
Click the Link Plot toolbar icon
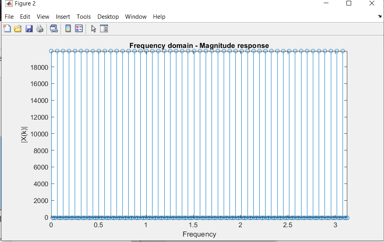[54, 28]
